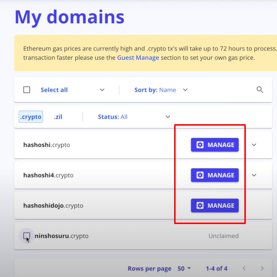The image size is (277, 277).
Task: Open the ninshosuru.crypto domain name
Action: [x=61, y=236]
